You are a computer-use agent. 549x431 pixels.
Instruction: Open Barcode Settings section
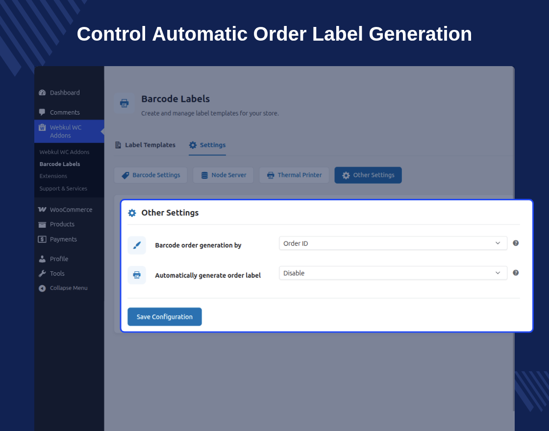pyautogui.click(x=150, y=175)
